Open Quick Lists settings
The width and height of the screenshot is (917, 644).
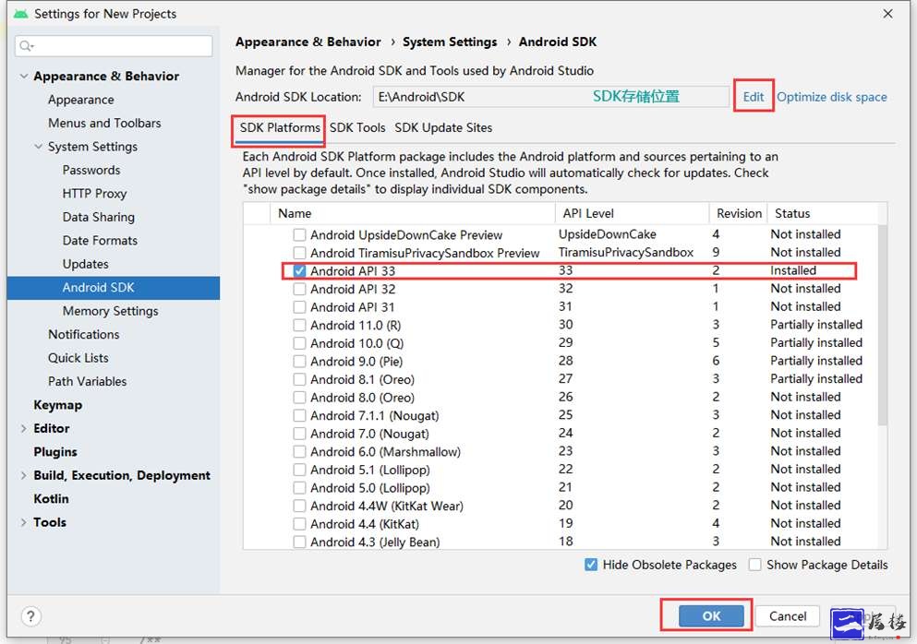click(78, 358)
